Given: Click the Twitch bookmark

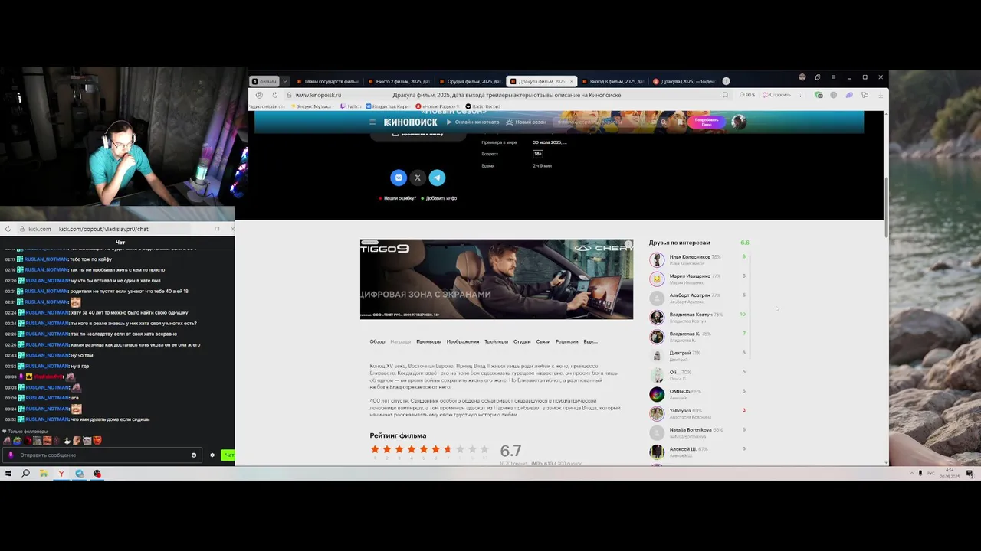Looking at the screenshot, I should [x=350, y=106].
